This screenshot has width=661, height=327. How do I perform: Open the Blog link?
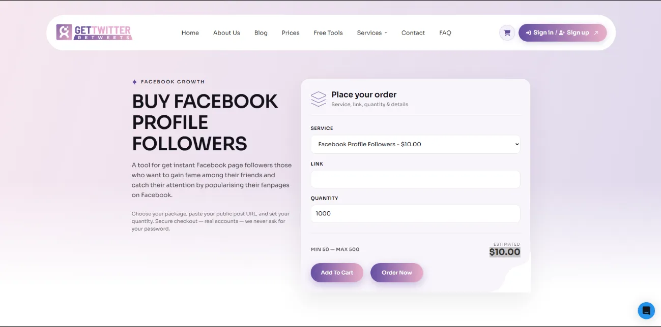pos(261,32)
